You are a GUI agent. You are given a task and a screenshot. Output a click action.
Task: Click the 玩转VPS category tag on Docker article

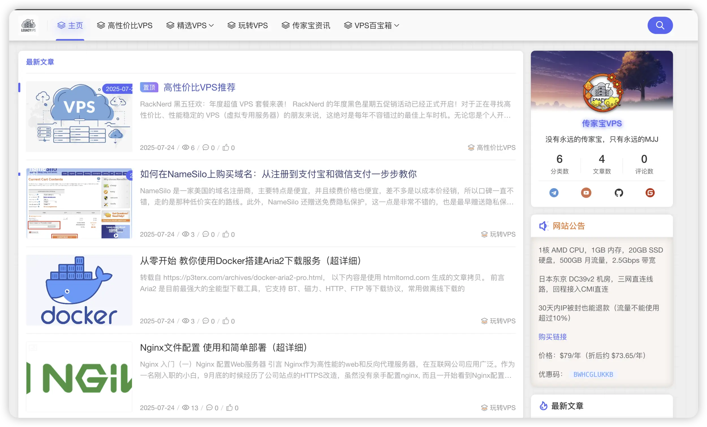click(498, 321)
